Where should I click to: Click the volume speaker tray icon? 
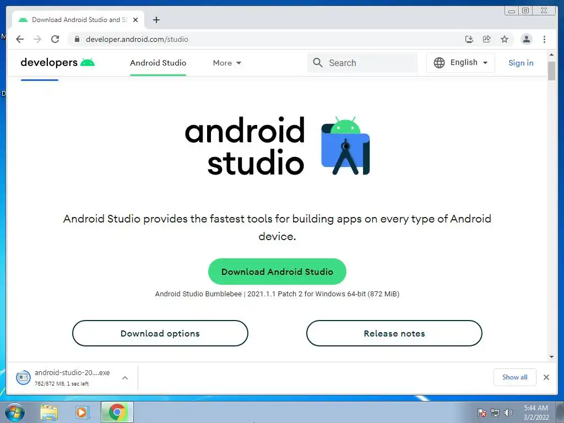508,413
